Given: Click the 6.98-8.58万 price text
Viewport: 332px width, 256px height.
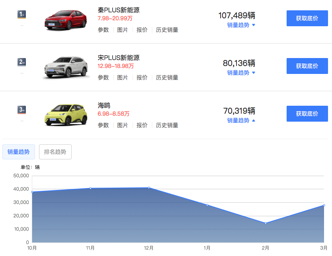Looking at the screenshot, I should pos(113,114).
